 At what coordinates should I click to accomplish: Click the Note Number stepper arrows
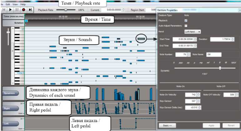[189, 55]
